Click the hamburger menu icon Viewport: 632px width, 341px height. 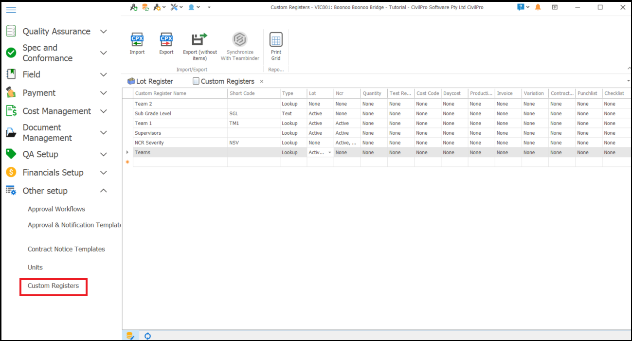[x=11, y=10]
